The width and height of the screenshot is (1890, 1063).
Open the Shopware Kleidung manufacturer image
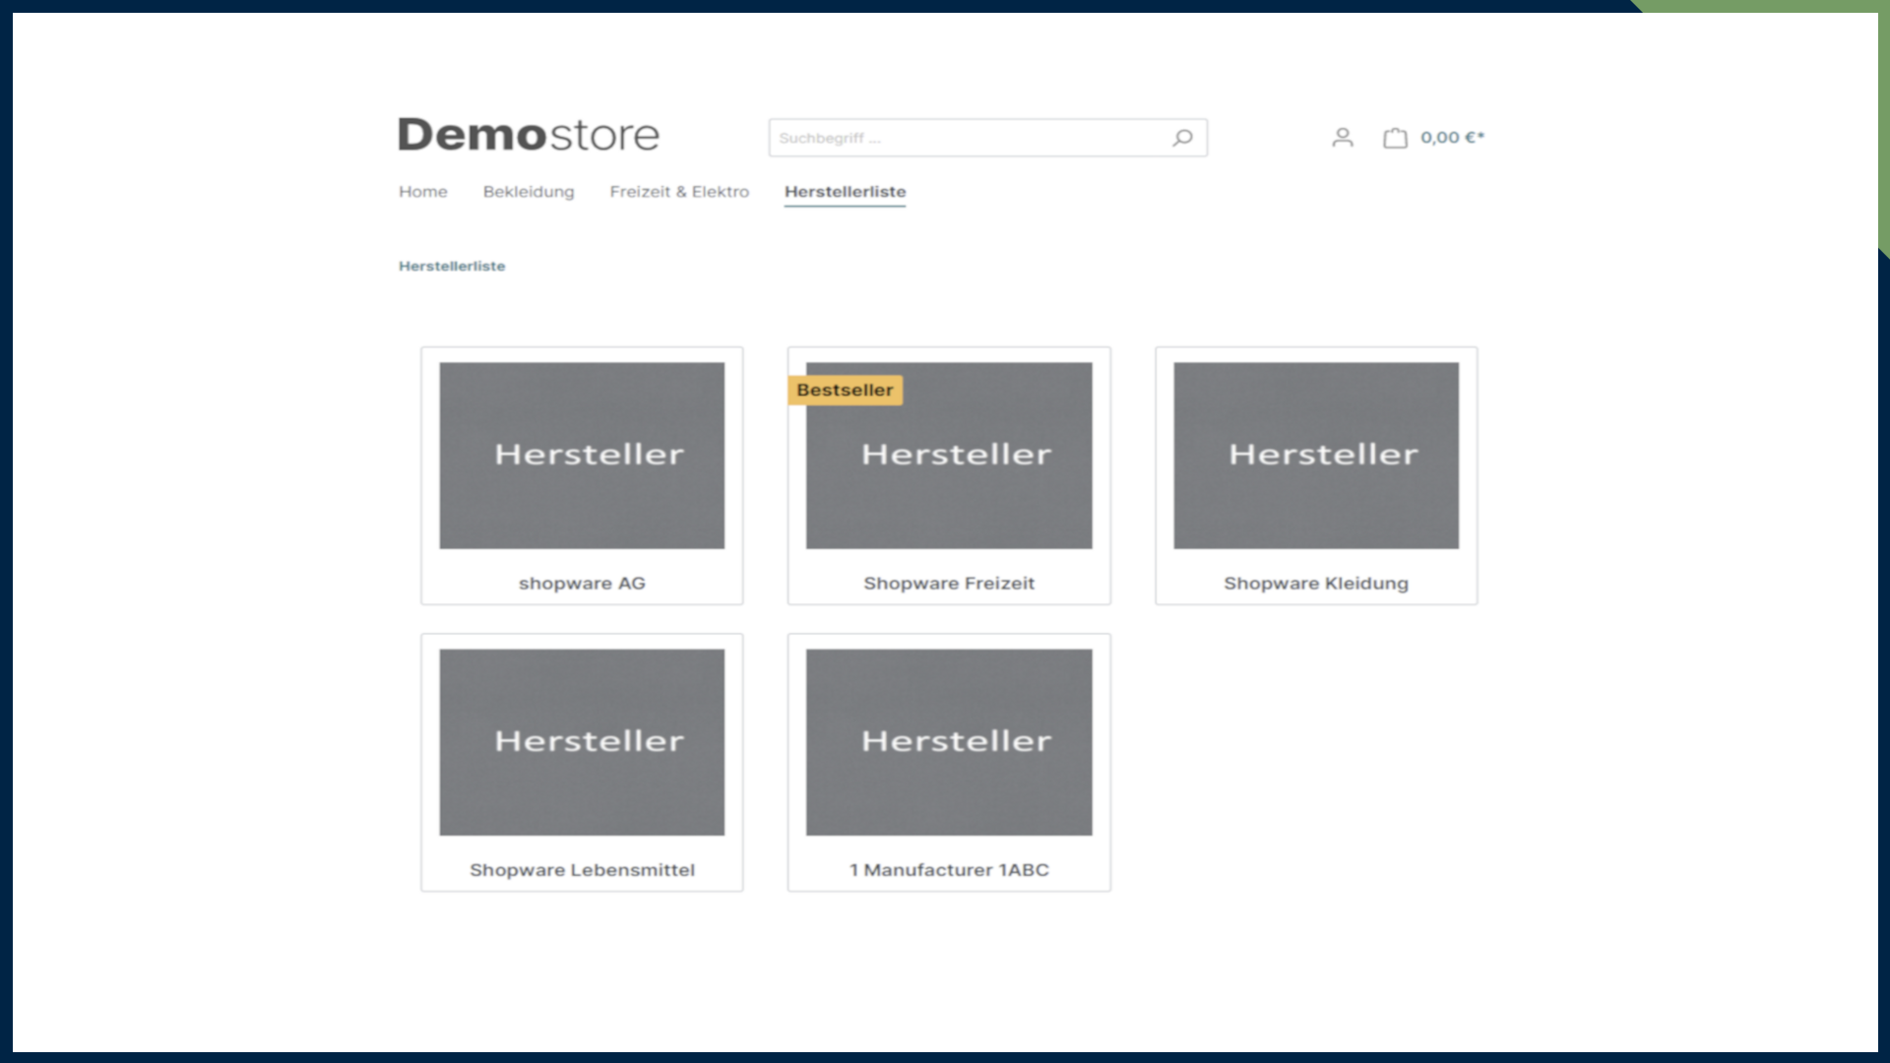(x=1316, y=455)
